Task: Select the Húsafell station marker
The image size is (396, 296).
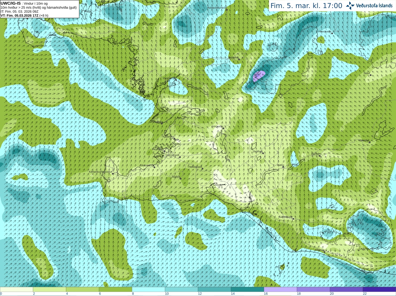Action: click(239, 59)
